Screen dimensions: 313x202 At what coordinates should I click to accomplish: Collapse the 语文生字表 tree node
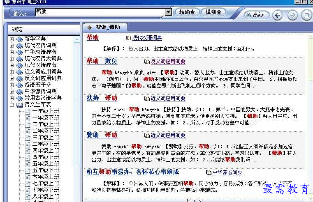click(12, 105)
